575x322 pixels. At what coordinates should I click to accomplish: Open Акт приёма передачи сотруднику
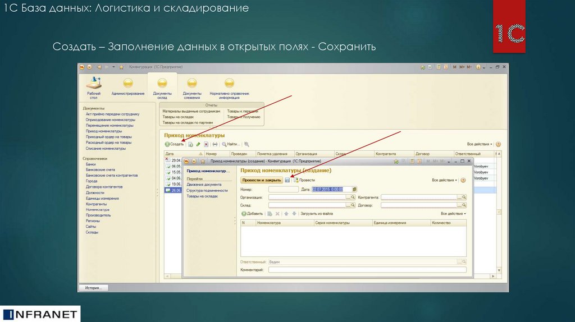coord(112,114)
